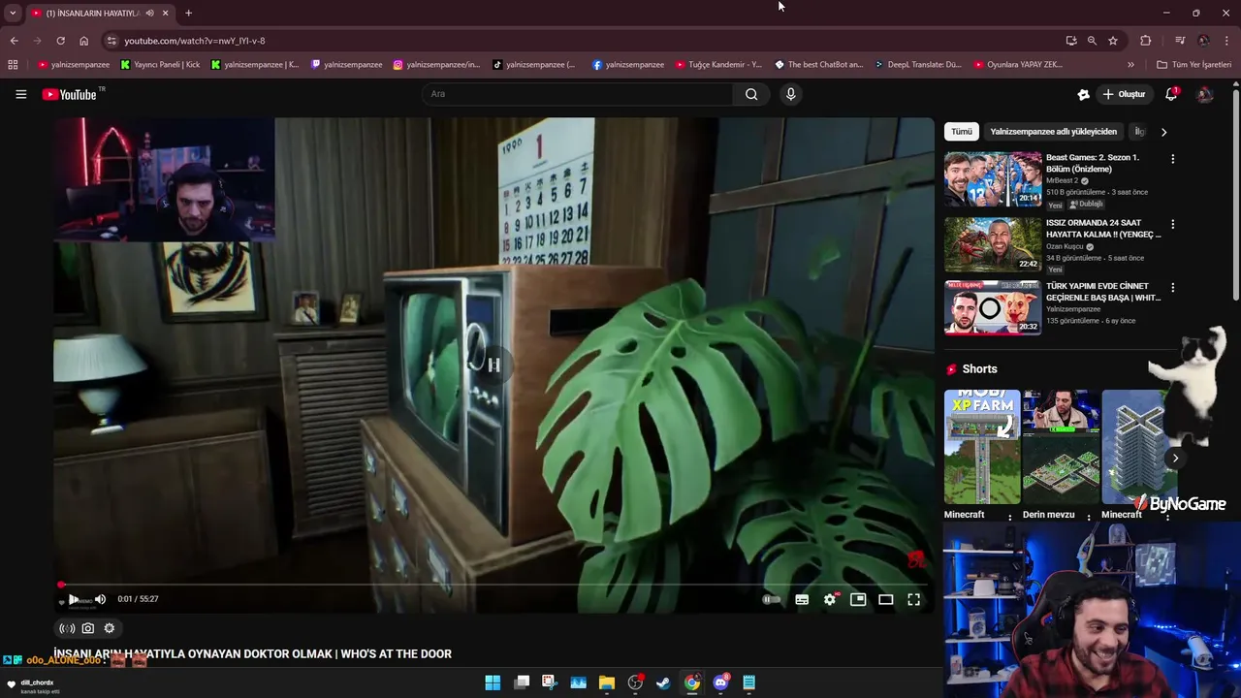Open a new browser tab

[x=188, y=13]
